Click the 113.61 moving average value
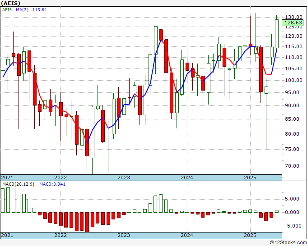 click(40, 10)
